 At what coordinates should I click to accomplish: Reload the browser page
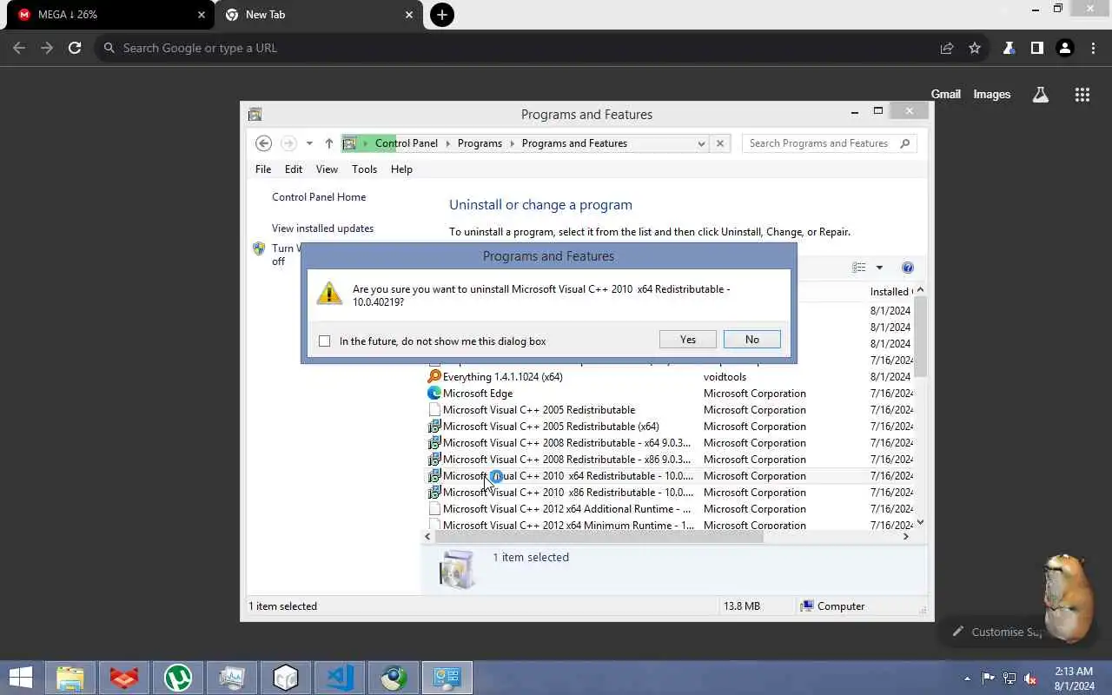(x=75, y=48)
